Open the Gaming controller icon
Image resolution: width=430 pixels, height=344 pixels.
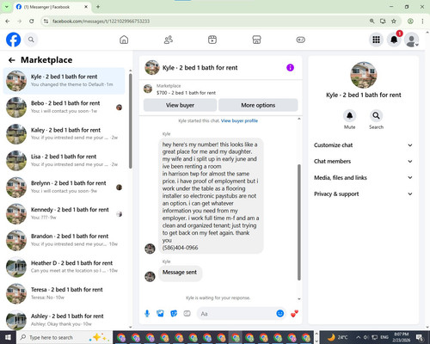(x=301, y=40)
